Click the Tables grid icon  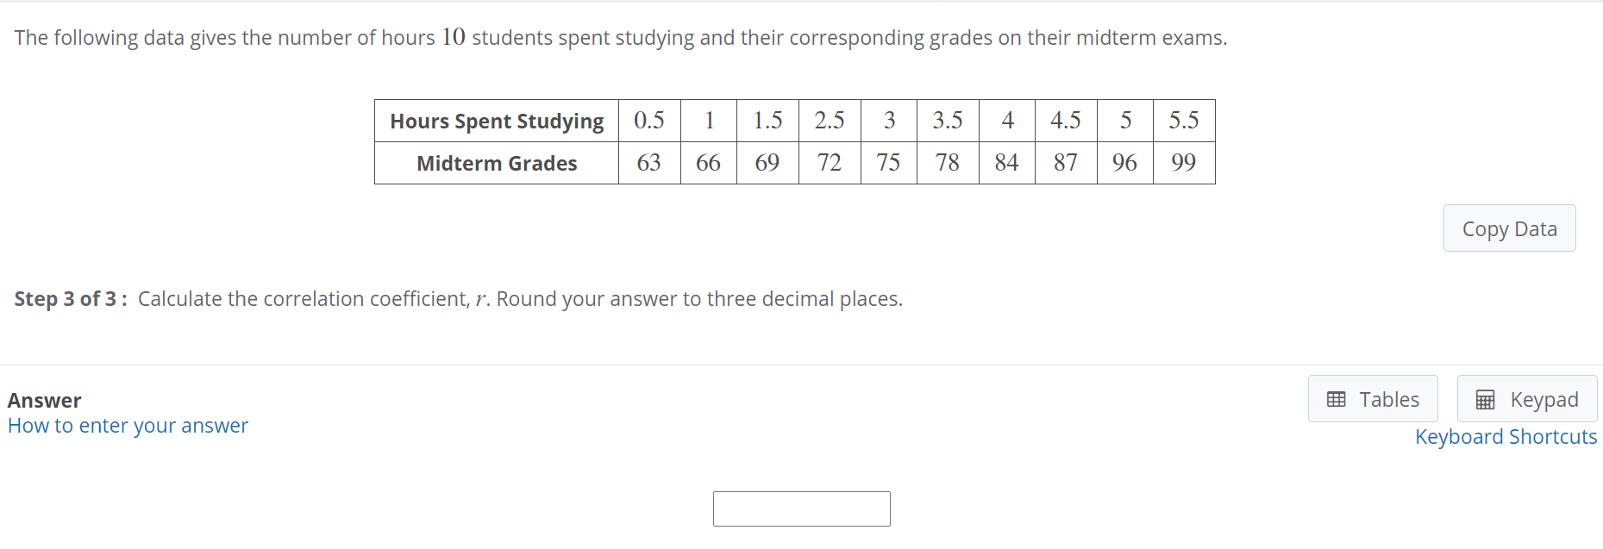[1335, 399]
